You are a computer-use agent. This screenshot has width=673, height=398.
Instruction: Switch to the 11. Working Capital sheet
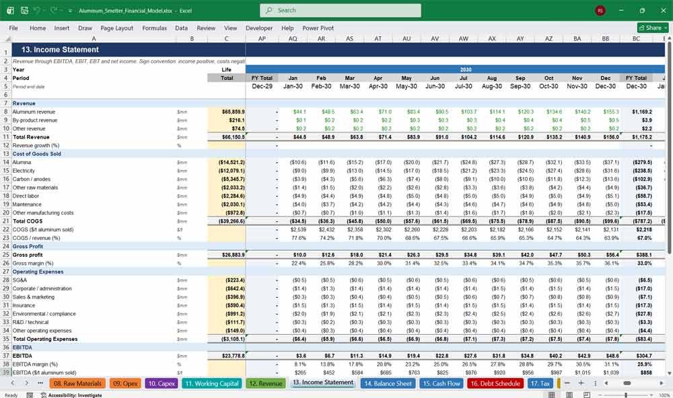(212, 383)
